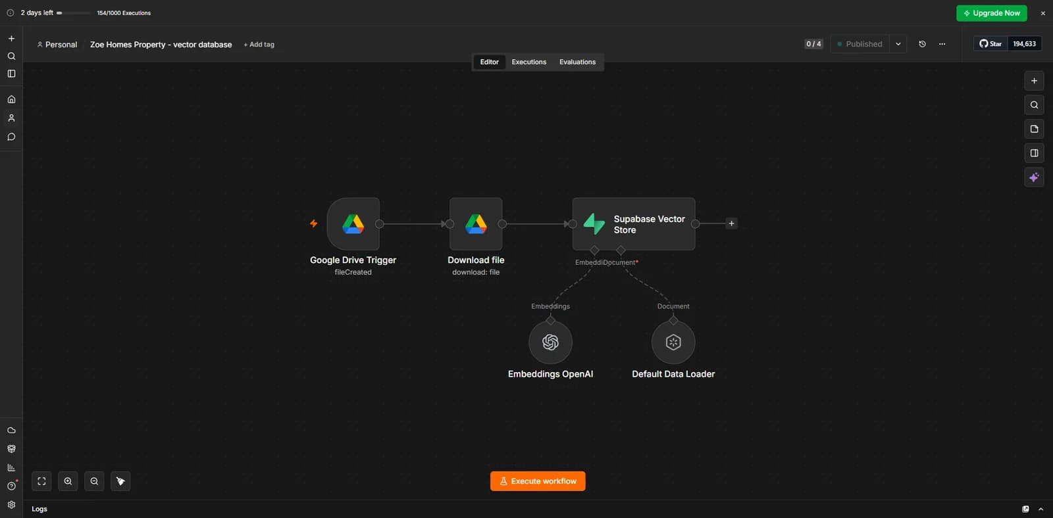Viewport: 1053px width, 518px height.
Task: Expand the Logs panel chevron
Action: (1040, 509)
